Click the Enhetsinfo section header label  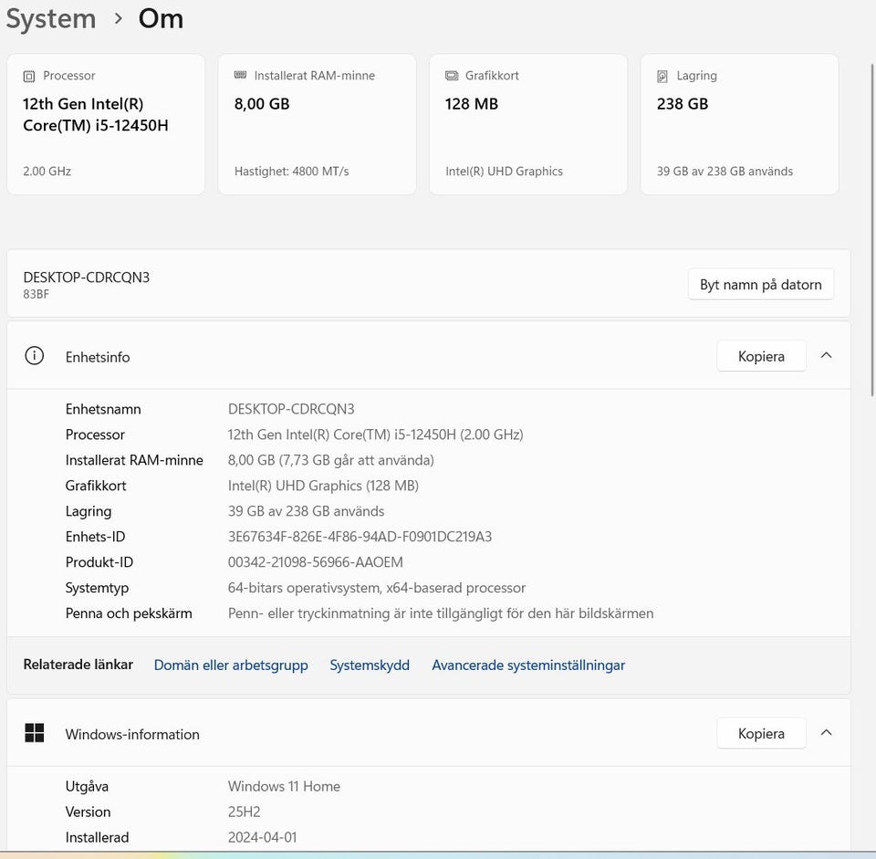pyautogui.click(x=98, y=357)
